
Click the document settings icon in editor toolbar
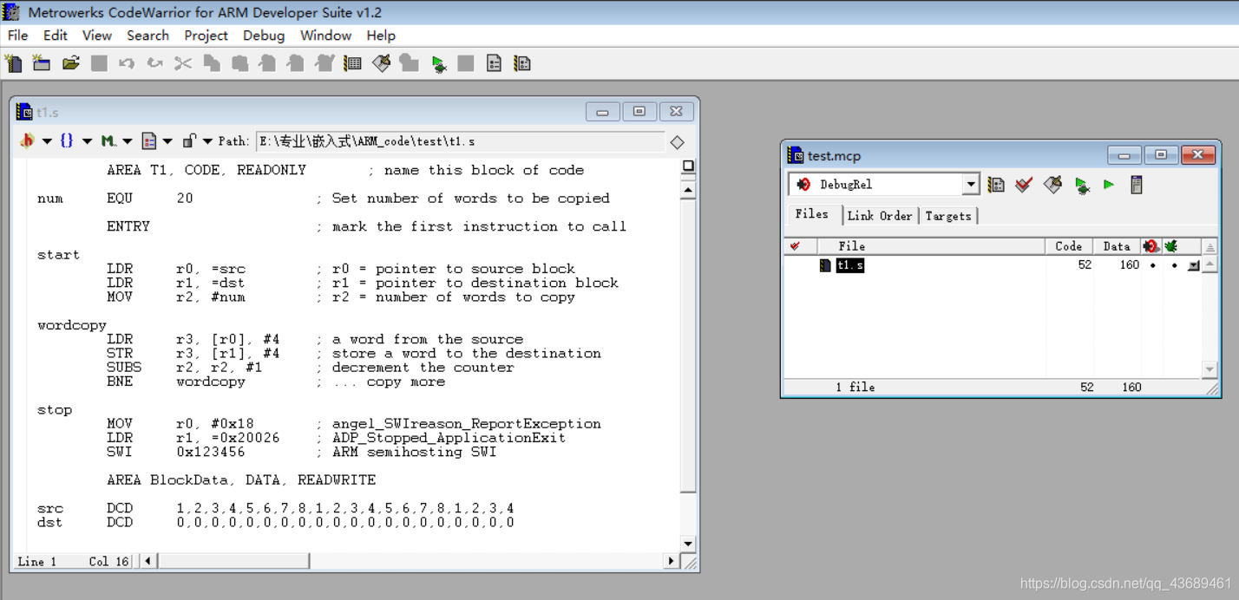click(x=149, y=140)
